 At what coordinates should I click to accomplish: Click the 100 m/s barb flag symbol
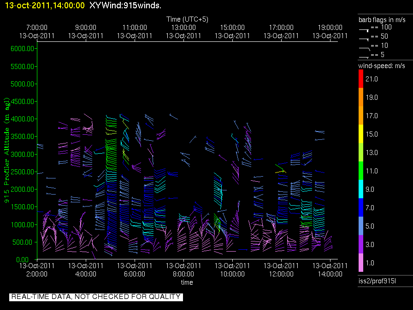[364, 30]
